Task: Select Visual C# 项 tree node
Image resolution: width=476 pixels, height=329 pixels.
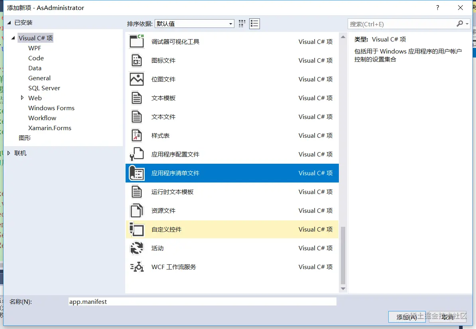Action: [35, 38]
